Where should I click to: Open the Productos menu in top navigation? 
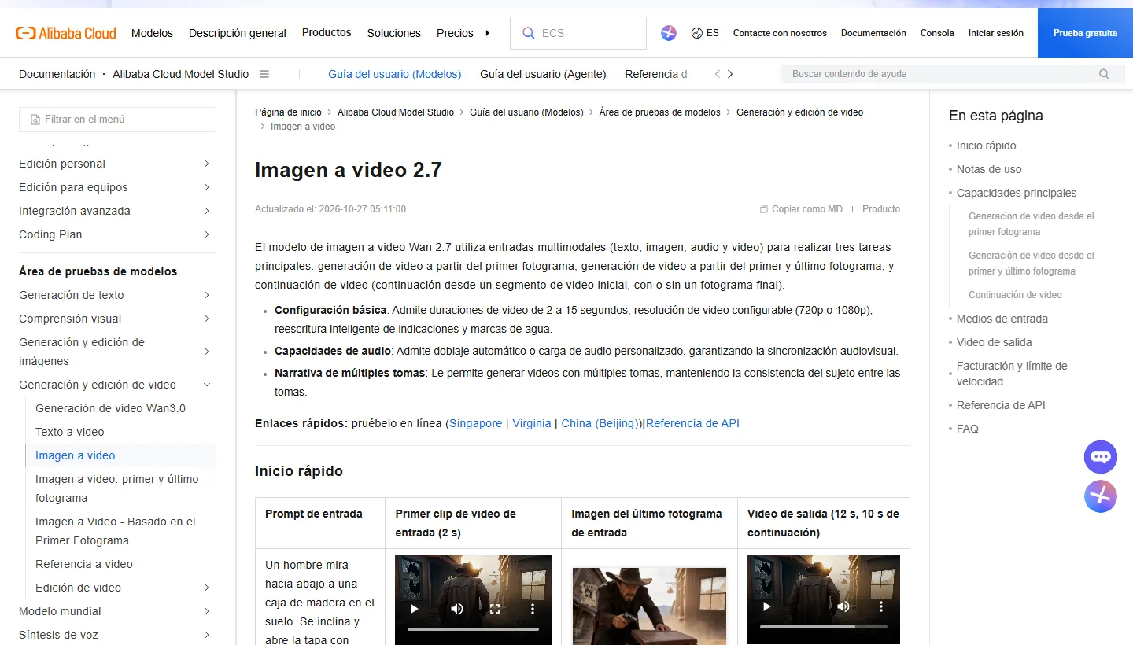[x=327, y=33]
